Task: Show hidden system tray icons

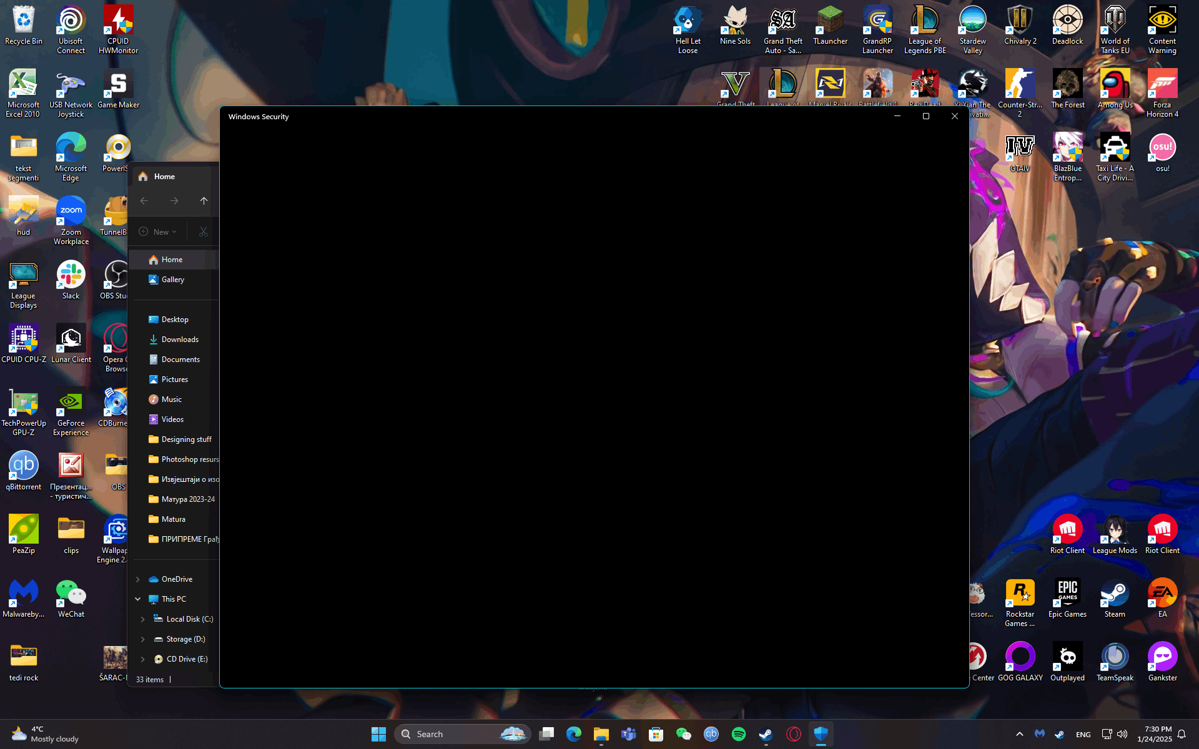Action: (x=1020, y=734)
